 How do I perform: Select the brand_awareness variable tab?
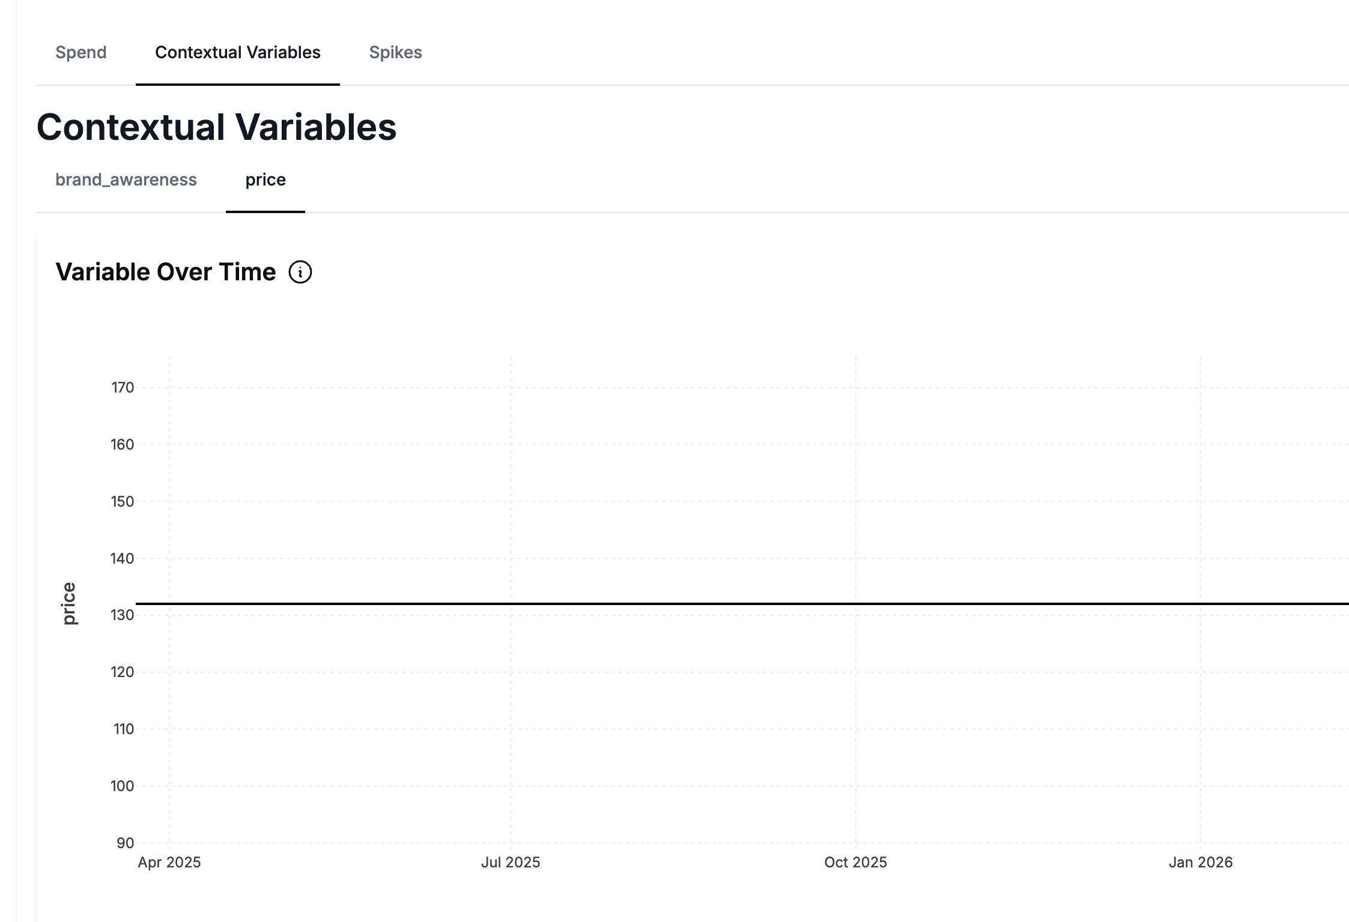[x=126, y=180]
